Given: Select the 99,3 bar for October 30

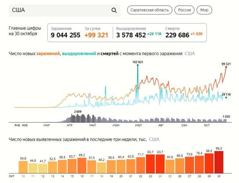Looking at the screenshot, I should (x=219, y=162).
